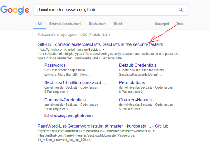Open the PassWord-List-Getter wordlists.lst result
This screenshot has width=210, height=145.
pos(103,126)
